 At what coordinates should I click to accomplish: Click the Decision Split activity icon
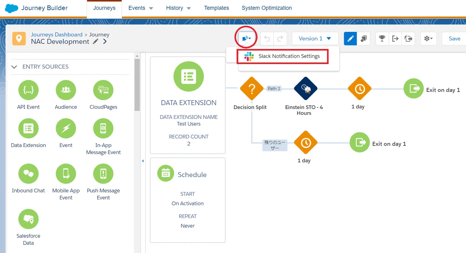[x=252, y=89]
